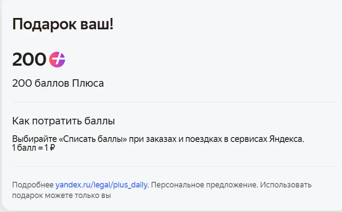Click the "Как потратить баллы" subheading
Viewport: 342px width, 212px height.
pos(64,121)
